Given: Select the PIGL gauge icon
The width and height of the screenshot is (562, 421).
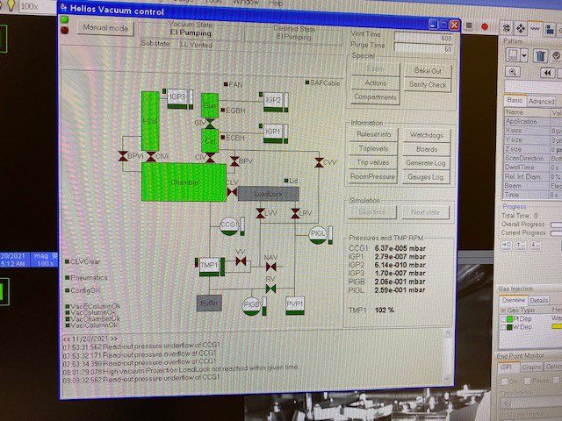Looking at the screenshot, I should [318, 235].
